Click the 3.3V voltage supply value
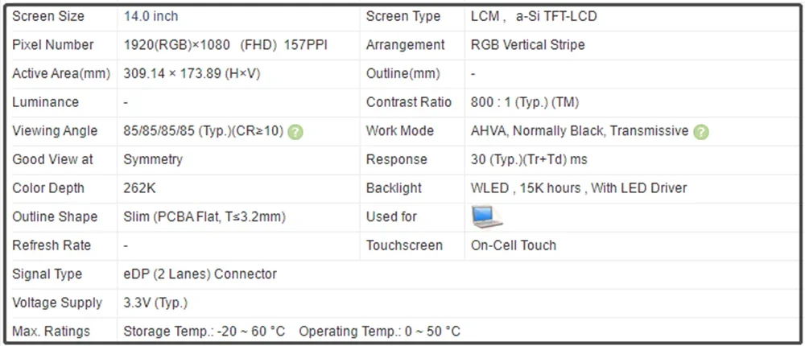The width and height of the screenshot is (805, 346). pos(155,303)
